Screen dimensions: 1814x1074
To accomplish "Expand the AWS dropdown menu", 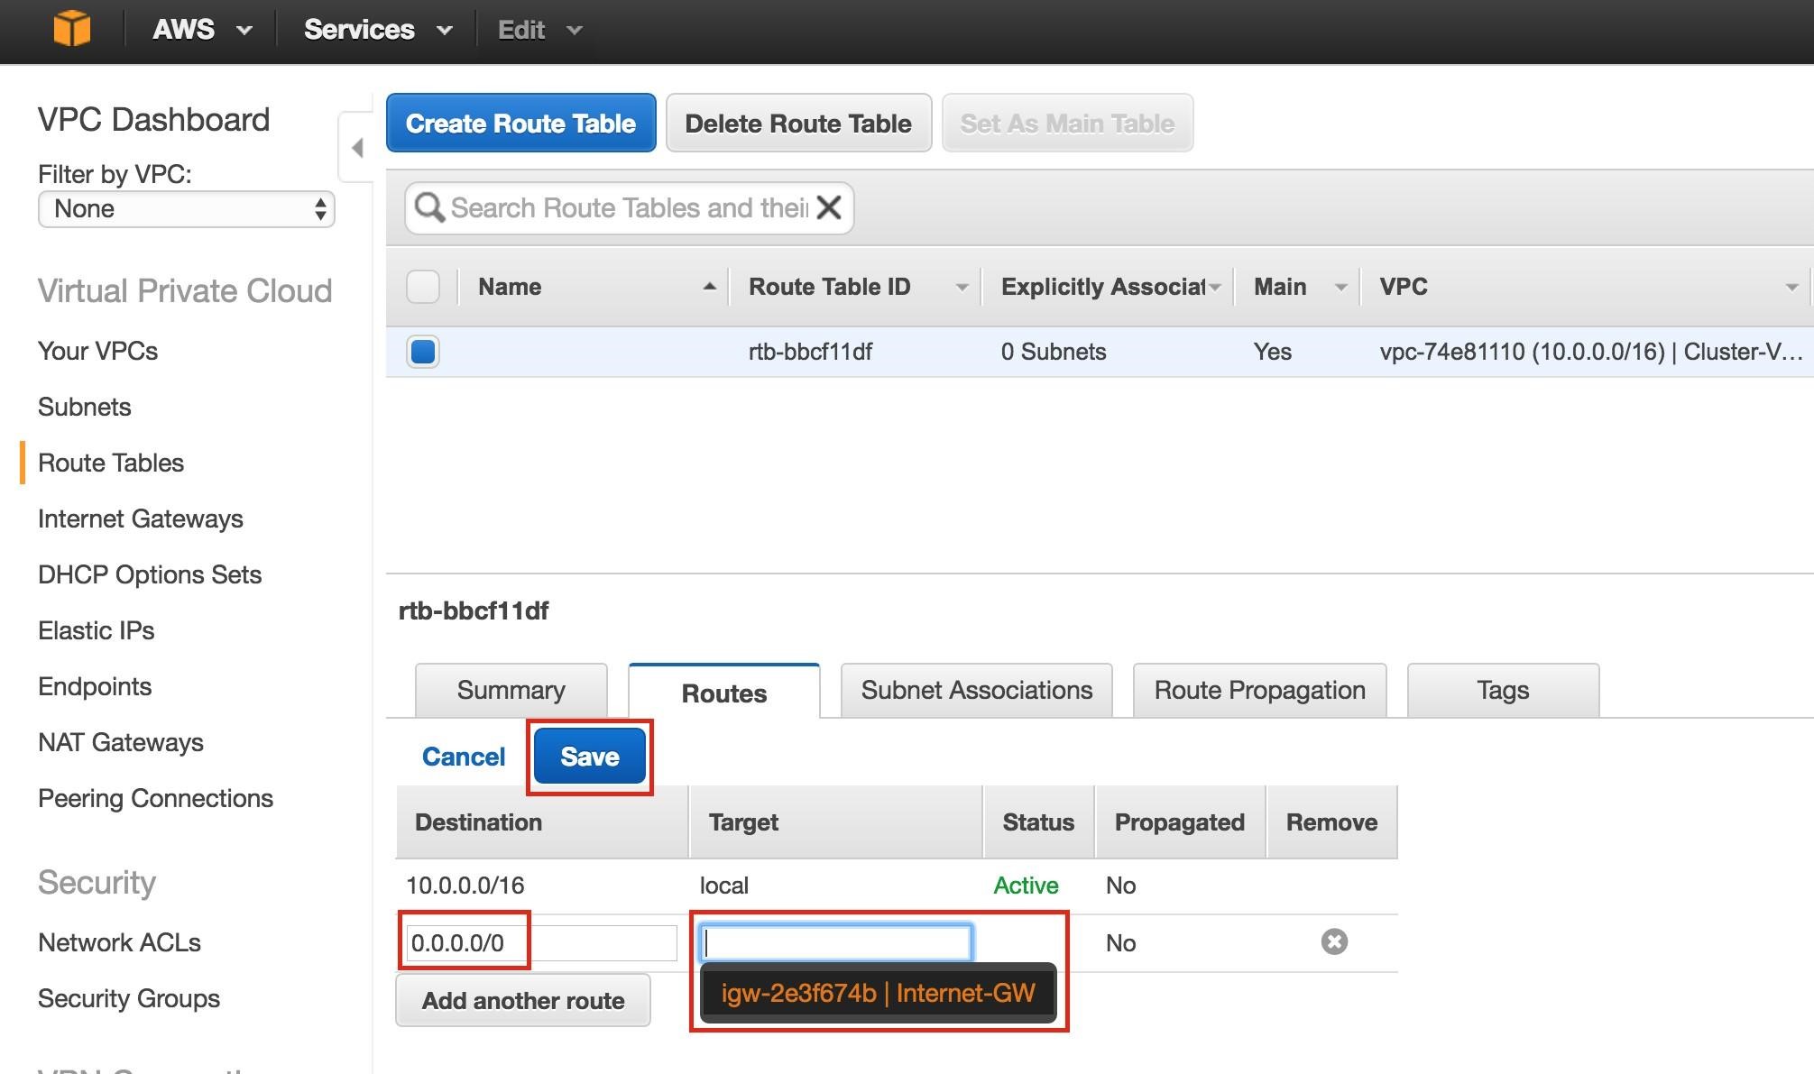I will pos(200,30).
